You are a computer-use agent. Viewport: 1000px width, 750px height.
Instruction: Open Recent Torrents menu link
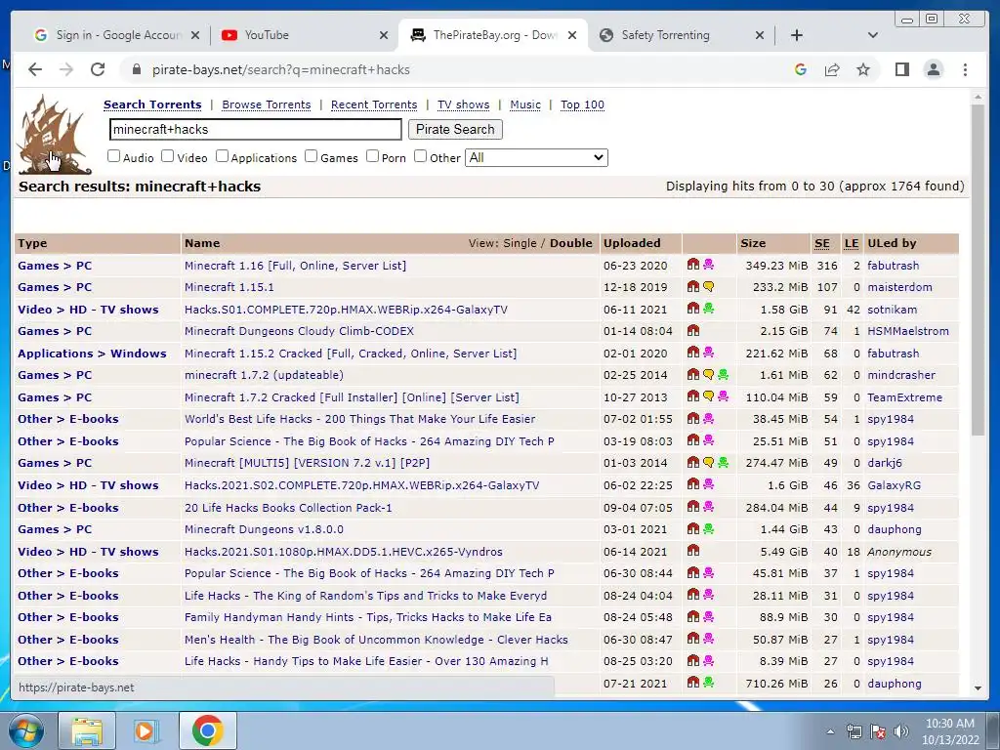point(374,104)
